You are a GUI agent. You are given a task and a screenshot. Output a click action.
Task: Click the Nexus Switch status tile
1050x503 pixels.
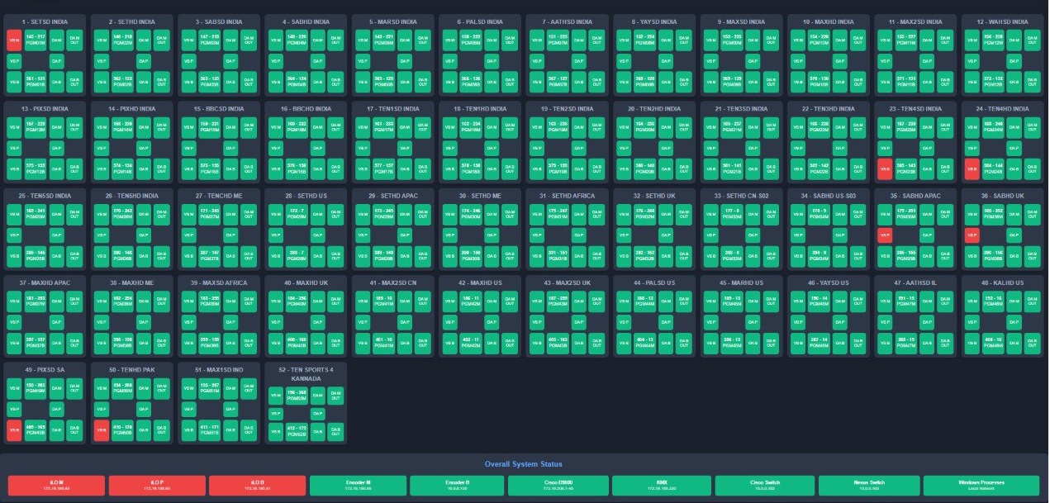pos(870,484)
